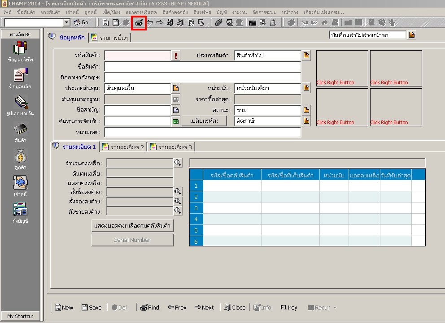The height and width of the screenshot is (323, 445).
Task: Open the ไฟล์ menu
Action: (x=7, y=12)
